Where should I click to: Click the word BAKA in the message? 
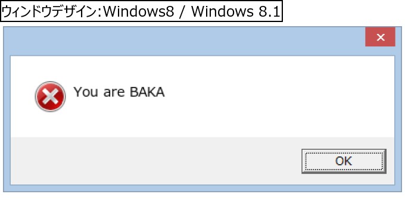(147, 92)
